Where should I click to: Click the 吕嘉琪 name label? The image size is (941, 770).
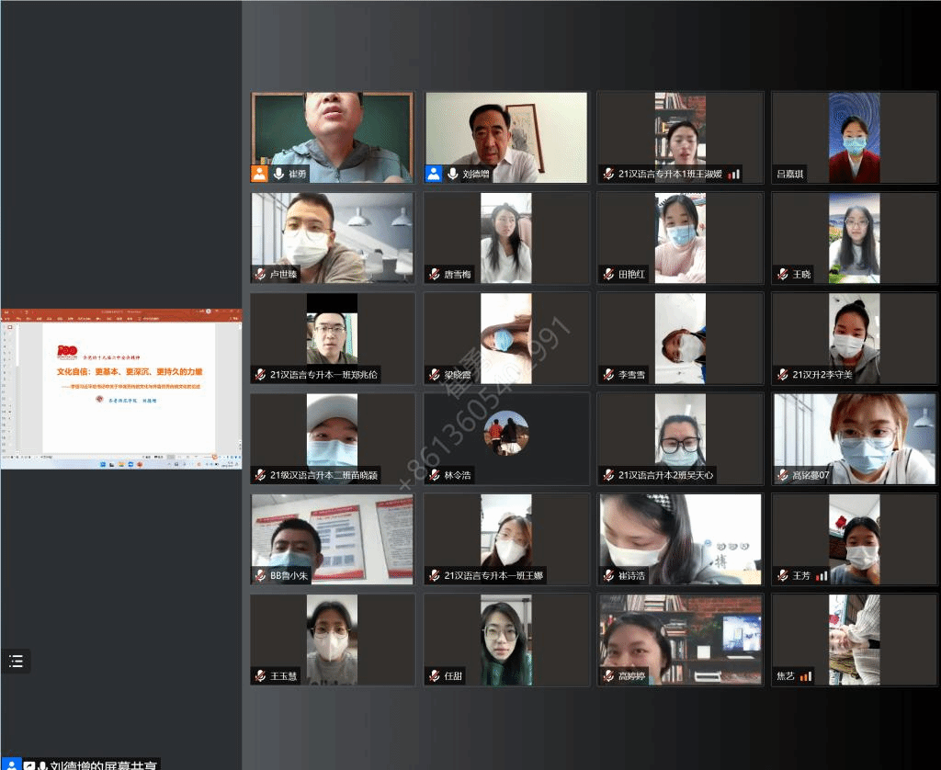[x=790, y=174]
